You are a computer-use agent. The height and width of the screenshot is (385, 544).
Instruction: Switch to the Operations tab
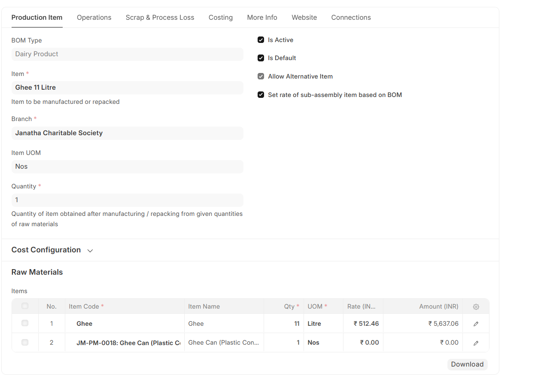[94, 18]
